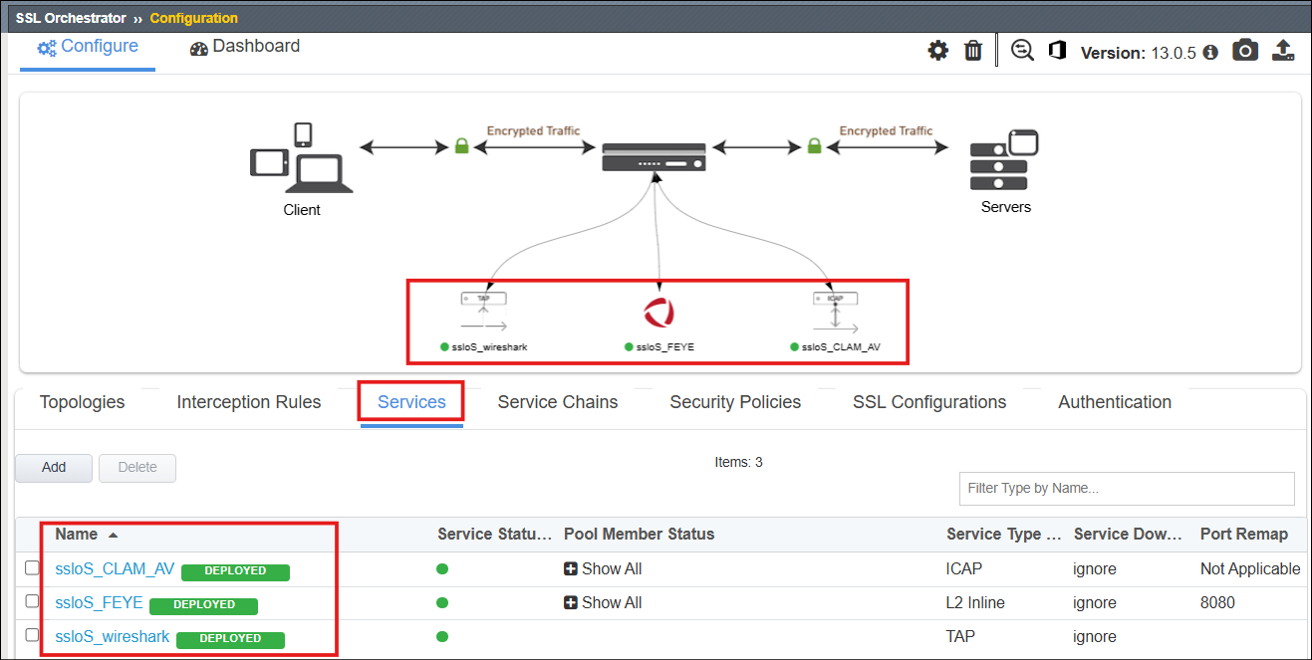Click the server-side green lock icon
This screenshot has height=660, width=1312.
tap(814, 146)
